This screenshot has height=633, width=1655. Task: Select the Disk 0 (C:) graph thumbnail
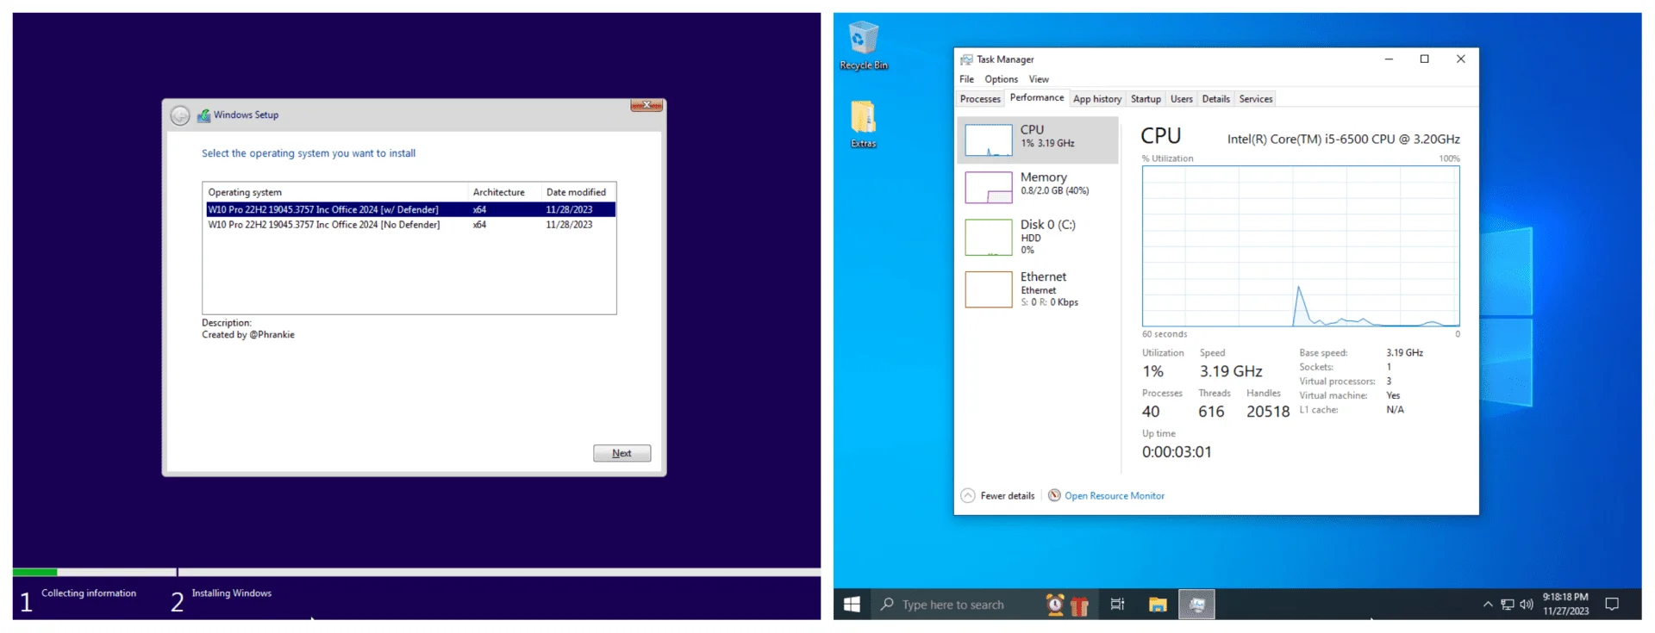click(x=989, y=238)
